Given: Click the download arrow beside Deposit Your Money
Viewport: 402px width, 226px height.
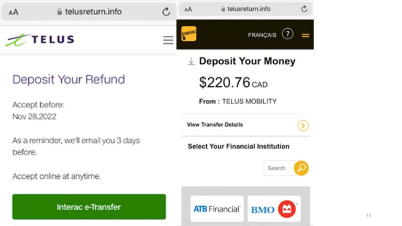Looking at the screenshot, I should 191,62.
